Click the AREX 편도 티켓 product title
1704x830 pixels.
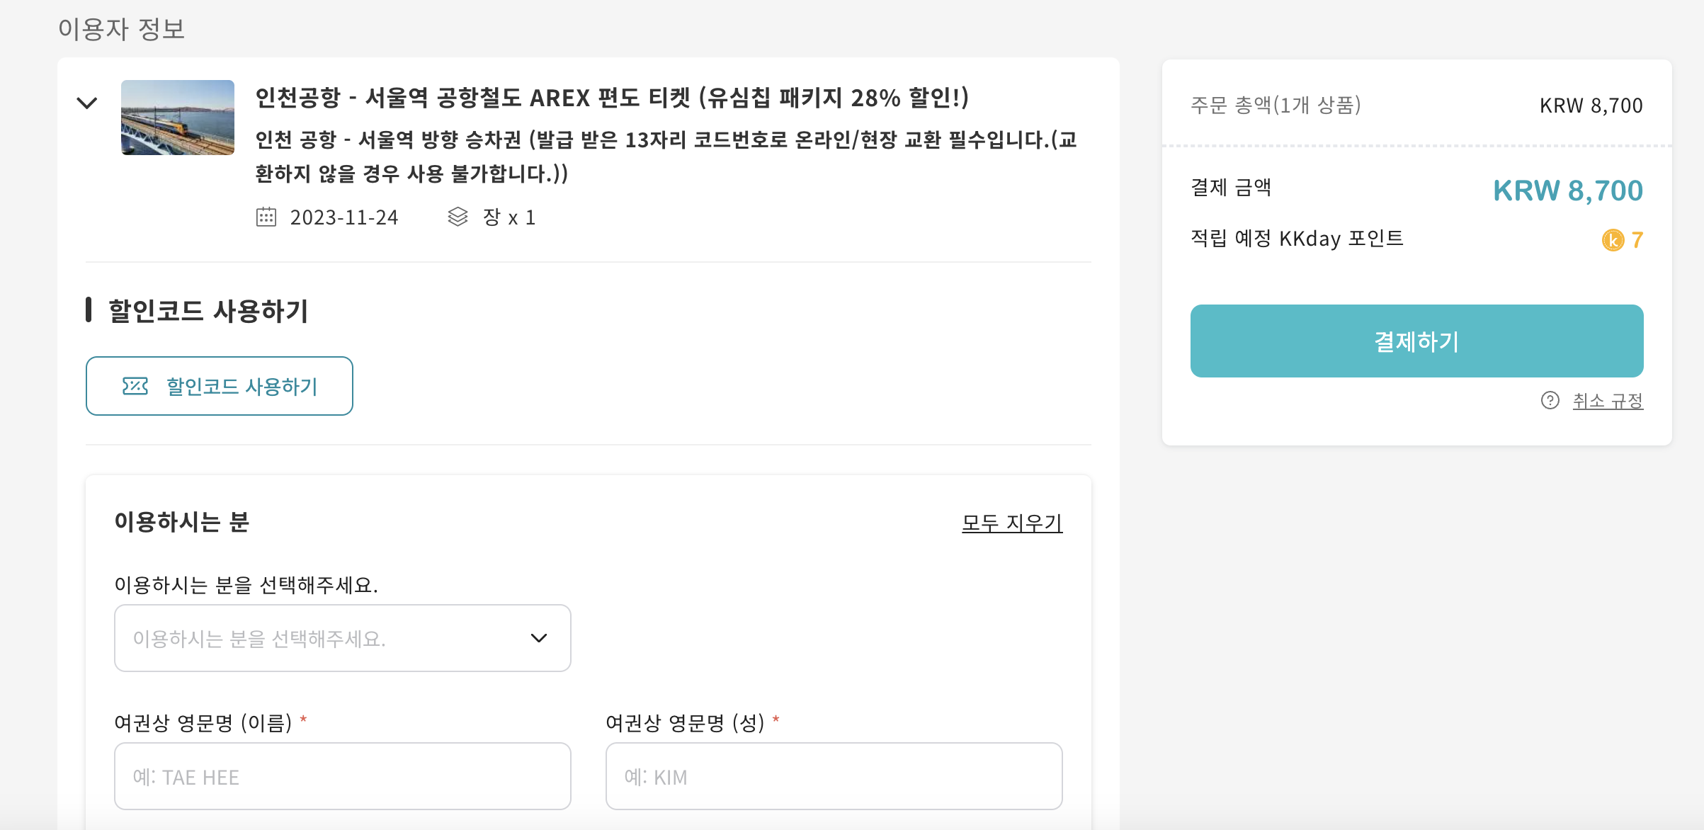coord(614,99)
